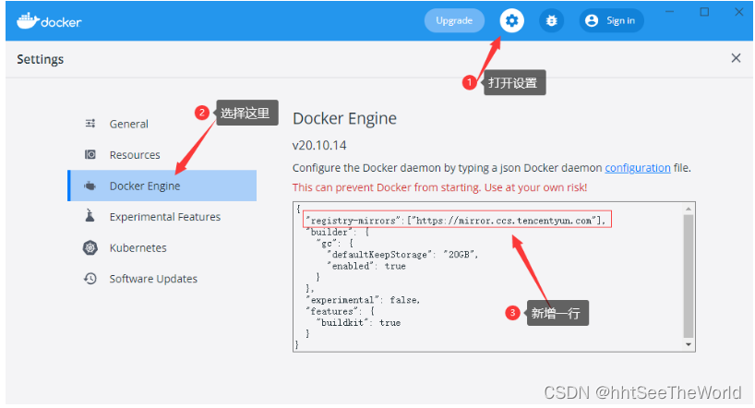
Task: Maximize the Docker Desktop window
Action: [x=704, y=12]
